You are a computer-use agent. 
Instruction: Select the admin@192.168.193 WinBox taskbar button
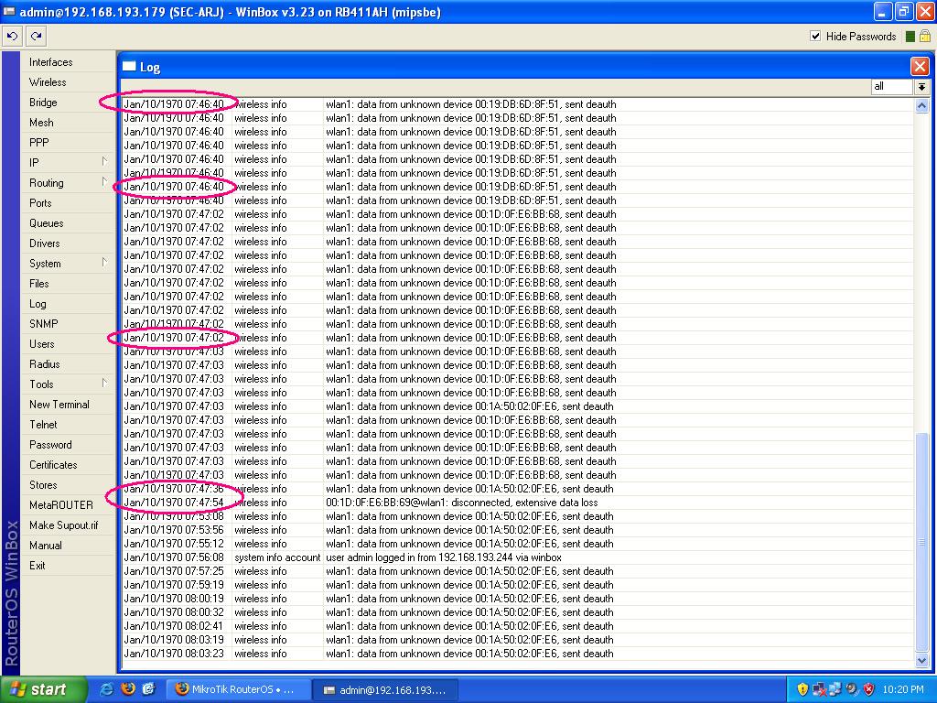point(386,690)
